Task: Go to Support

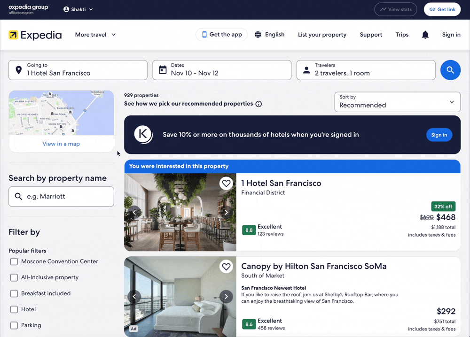Action: (x=371, y=35)
